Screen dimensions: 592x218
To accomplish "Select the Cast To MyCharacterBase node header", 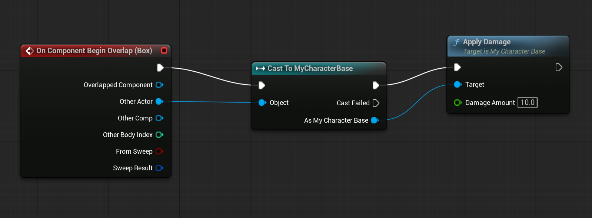I will pyautogui.click(x=319, y=68).
